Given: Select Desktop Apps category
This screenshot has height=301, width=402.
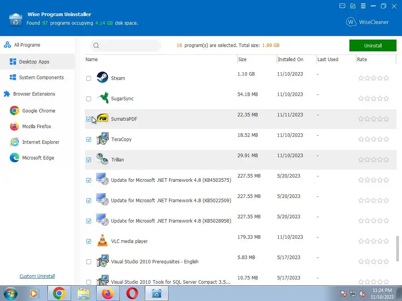Looking at the screenshot, I should [x=37, y=62].
